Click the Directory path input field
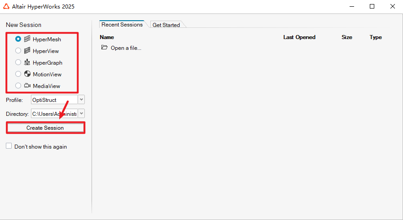Screen dimensions: 403x220 [x=54, y=114]
